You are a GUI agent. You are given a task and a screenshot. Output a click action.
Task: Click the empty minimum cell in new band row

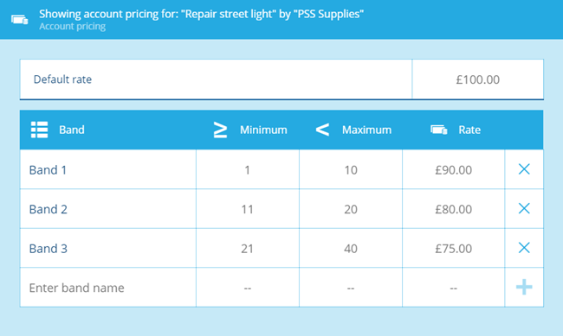click(x=248, y=288)
